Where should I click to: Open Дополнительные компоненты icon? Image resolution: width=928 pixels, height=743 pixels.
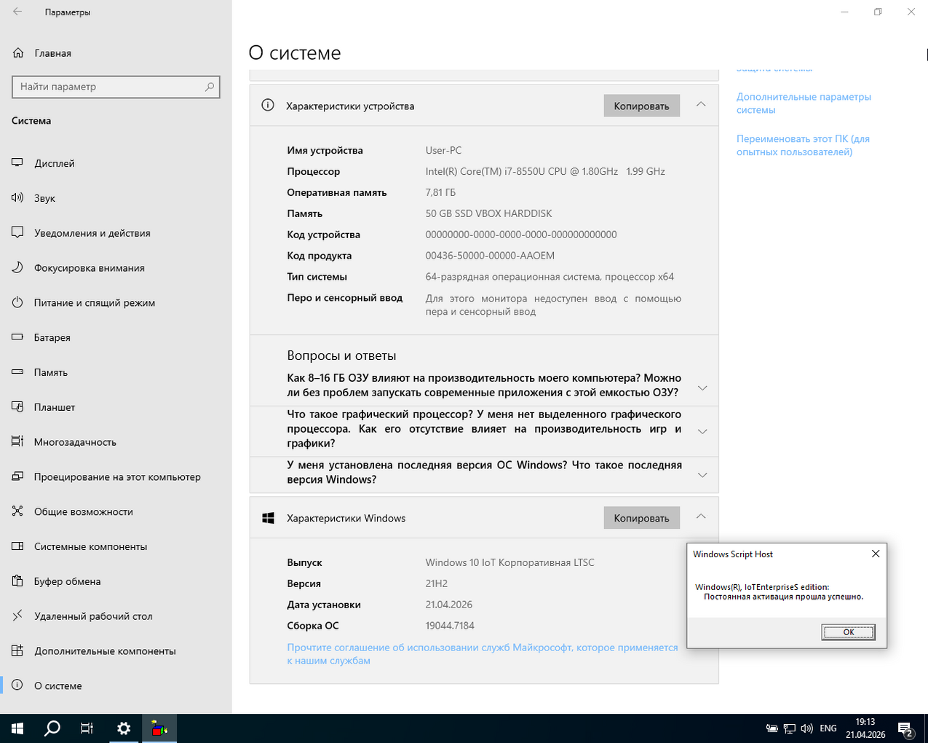17,651
